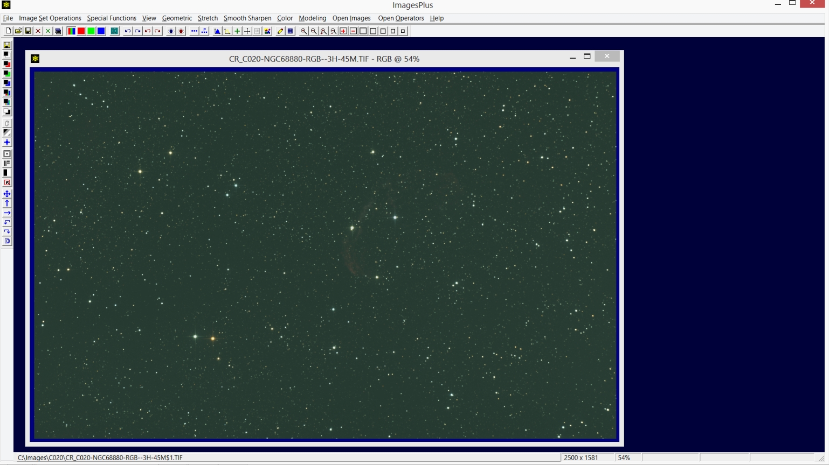Click the blue four-way move arrows icon
The width and height of the screenshot is (829, 465).
coord(7,194)
